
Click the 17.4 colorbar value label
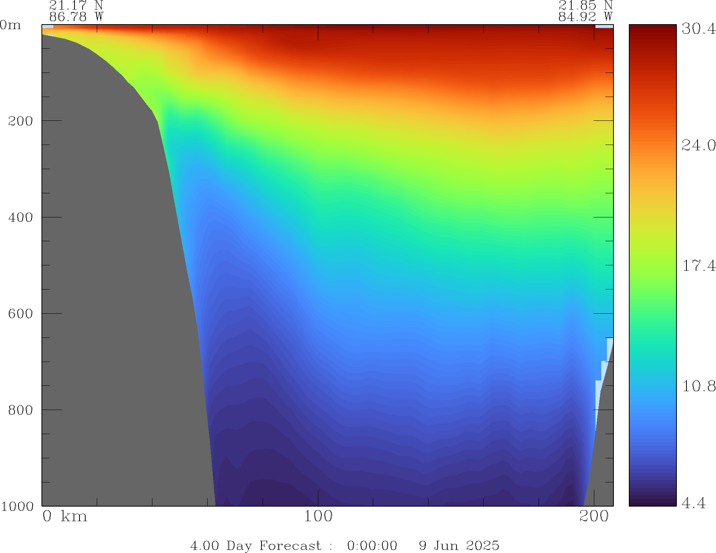click(x=698, y=265)
